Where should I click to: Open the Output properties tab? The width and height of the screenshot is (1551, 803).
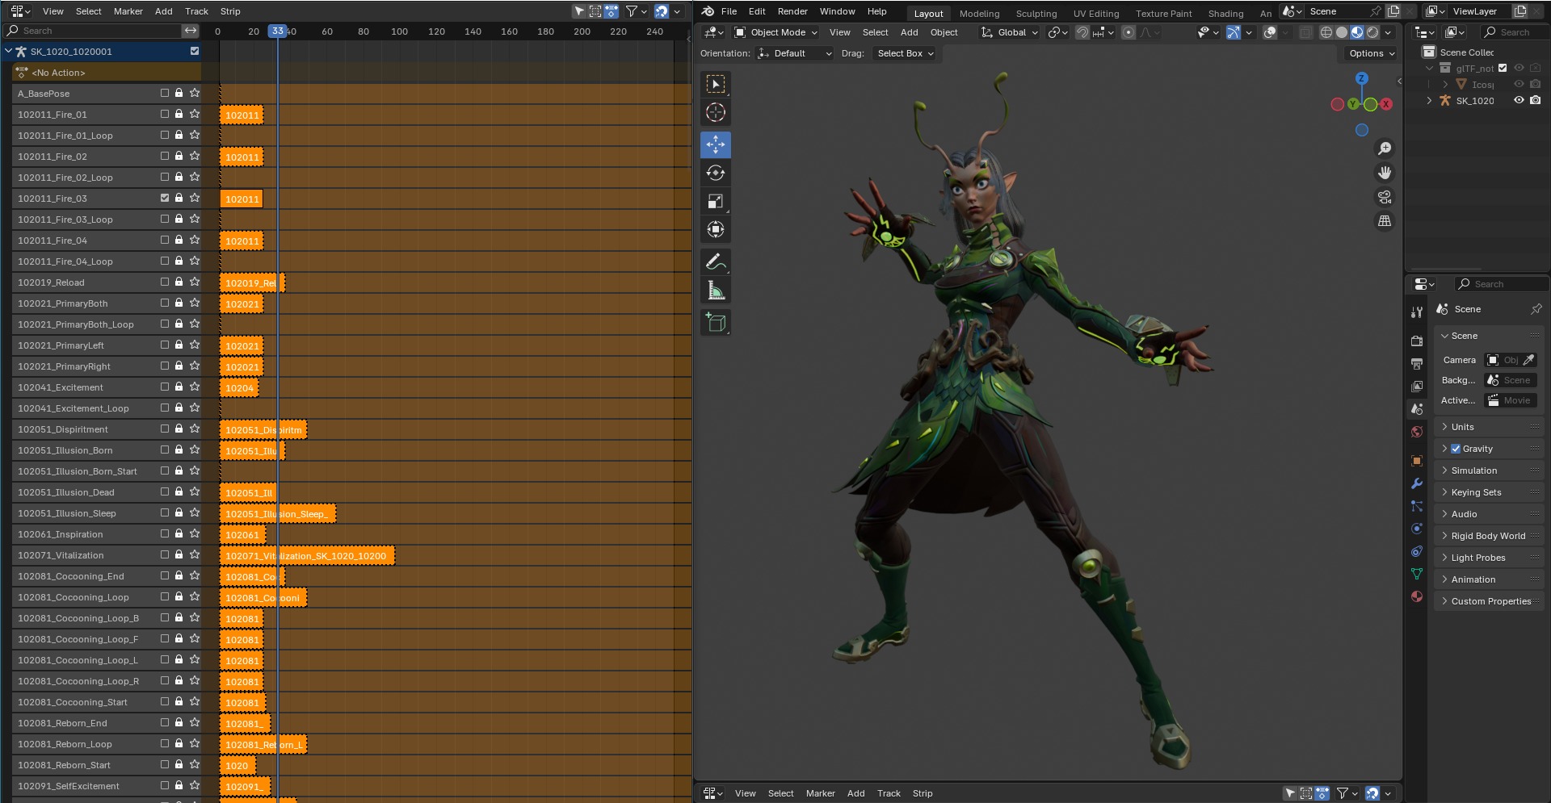pos(1417,364)
